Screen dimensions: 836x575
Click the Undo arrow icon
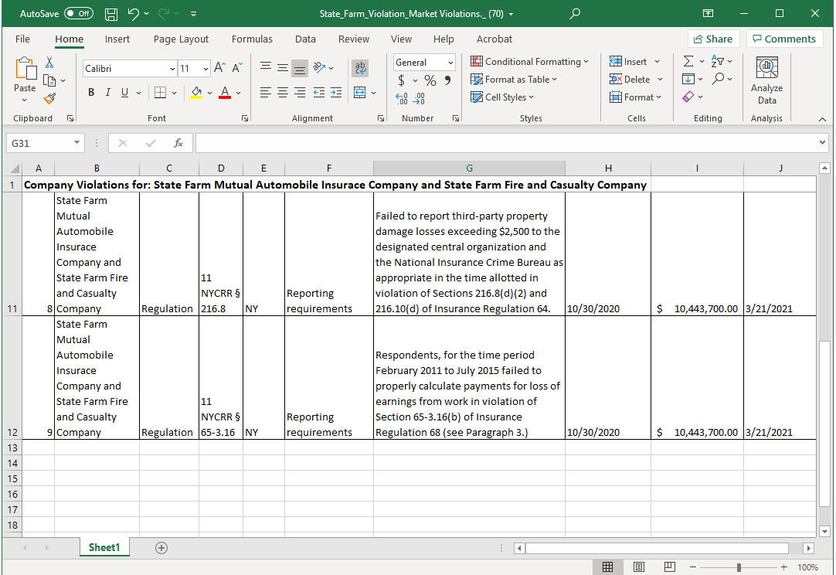tap(134, 14)
